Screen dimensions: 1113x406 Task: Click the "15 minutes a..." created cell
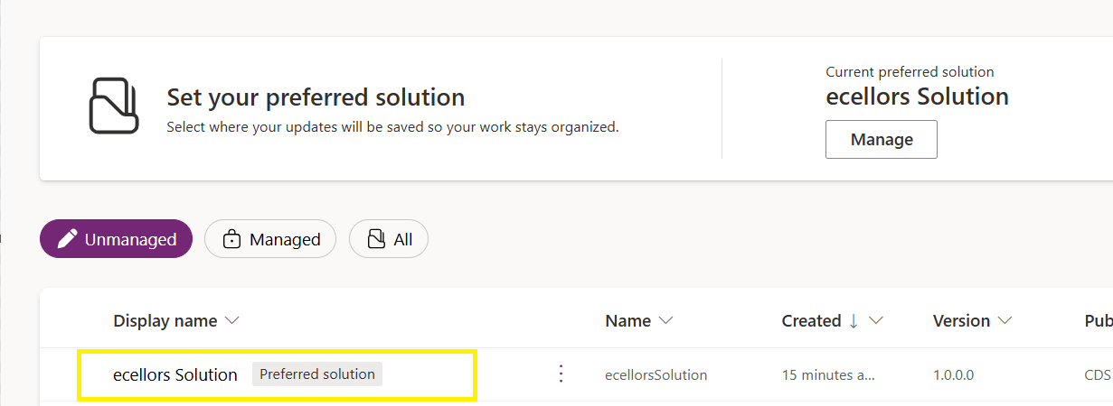click(x=828, y=374)
